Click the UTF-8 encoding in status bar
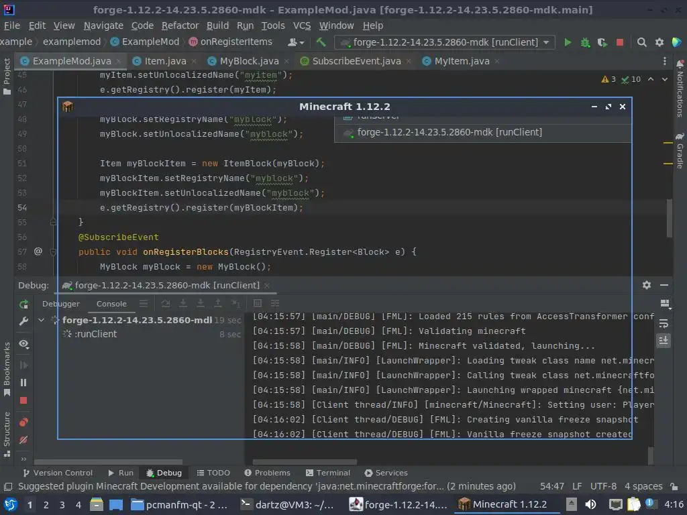This screenshot has height=515, width=687. [603, 486]
